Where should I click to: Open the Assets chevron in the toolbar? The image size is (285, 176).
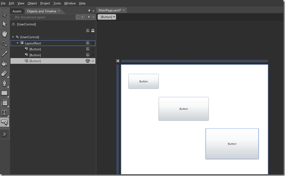[4, 134]
